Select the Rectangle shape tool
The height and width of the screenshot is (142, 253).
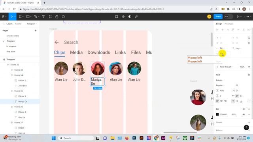pos(28,17)
